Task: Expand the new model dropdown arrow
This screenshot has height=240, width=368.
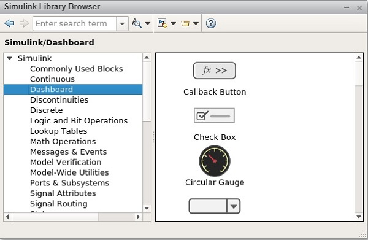Action: [173, 23]
